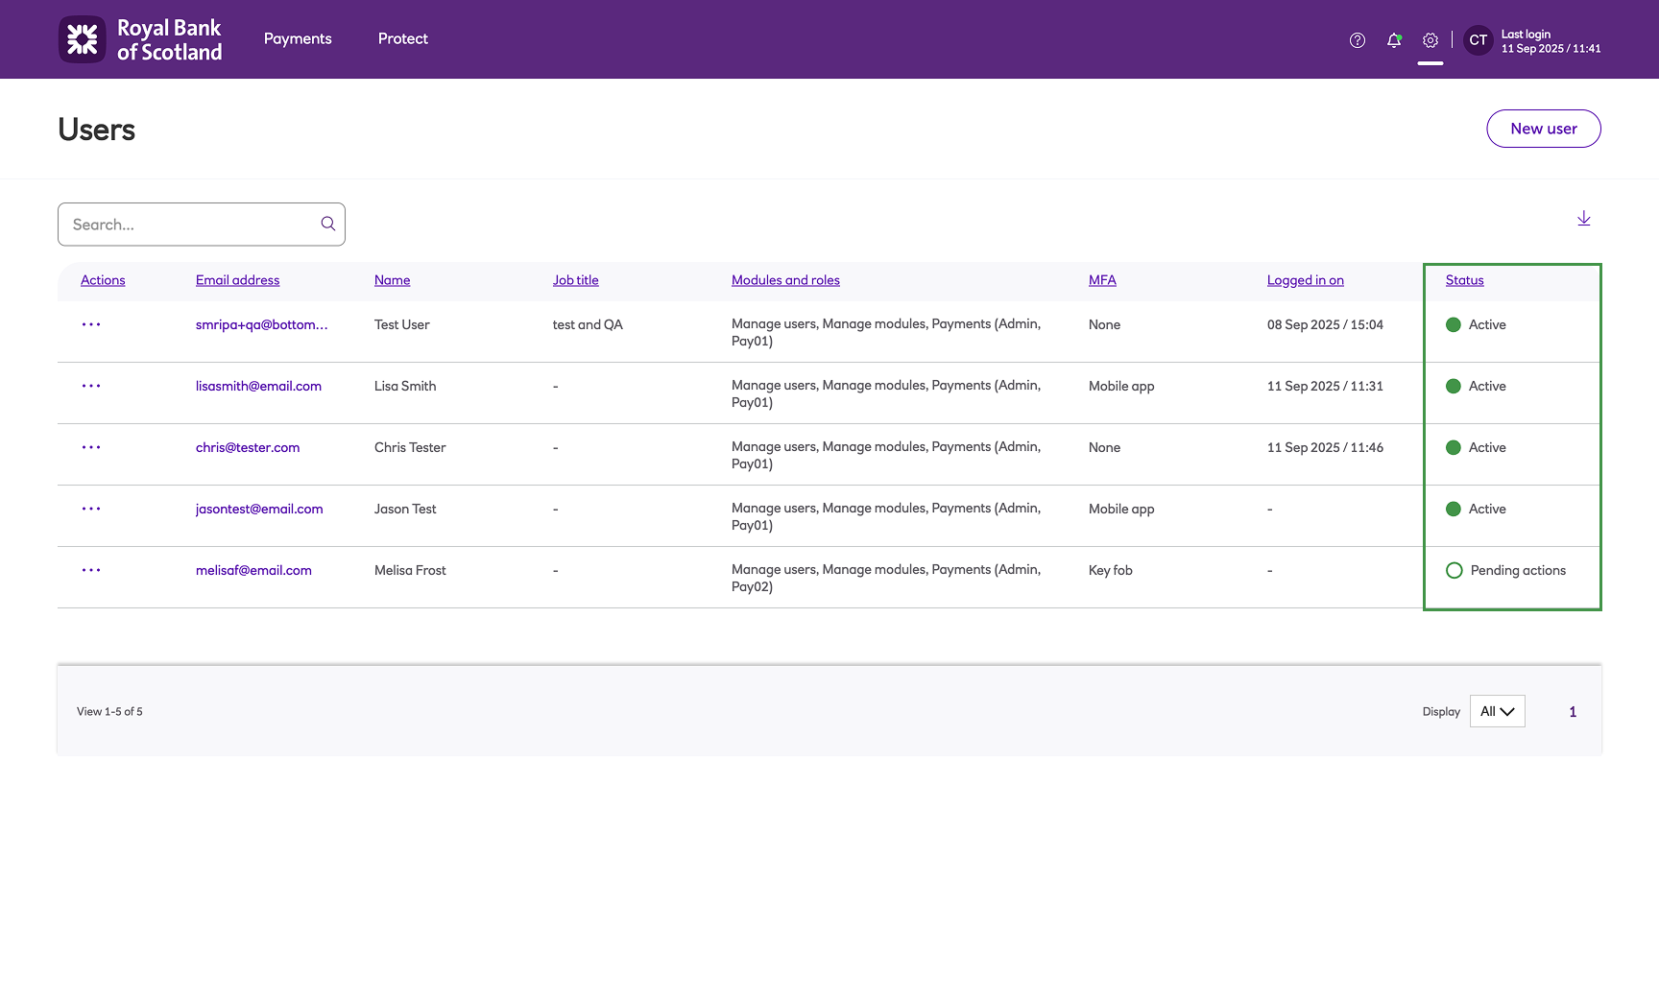
Task: Click Active status in Chris Tester row
Action: [1487, 447]
